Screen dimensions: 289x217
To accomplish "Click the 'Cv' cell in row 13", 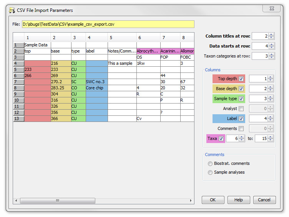I will 148,118.
